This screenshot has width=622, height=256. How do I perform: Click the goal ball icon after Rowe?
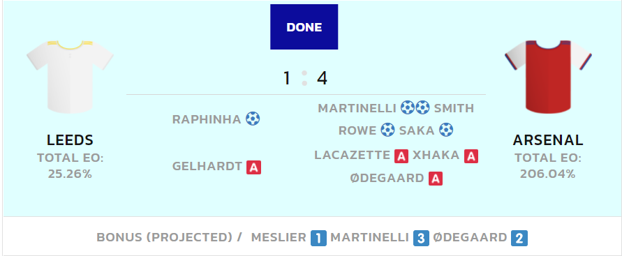(387, 130)
